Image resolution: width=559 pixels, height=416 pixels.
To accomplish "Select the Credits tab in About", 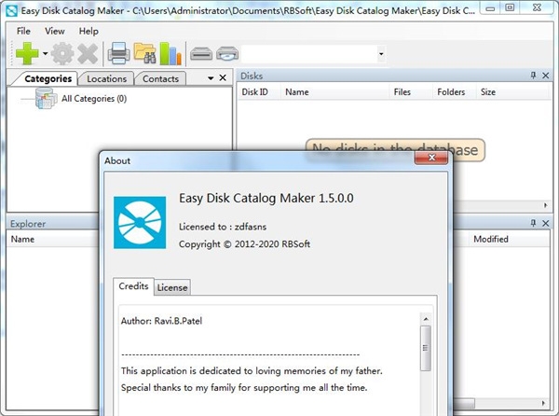I will [x=133, y=286].
